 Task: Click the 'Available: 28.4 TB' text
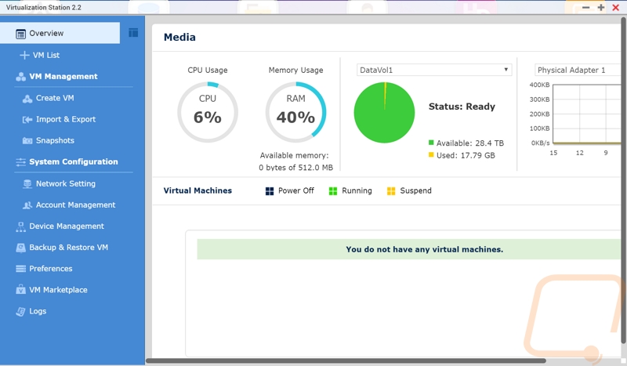tap(469, 143)
